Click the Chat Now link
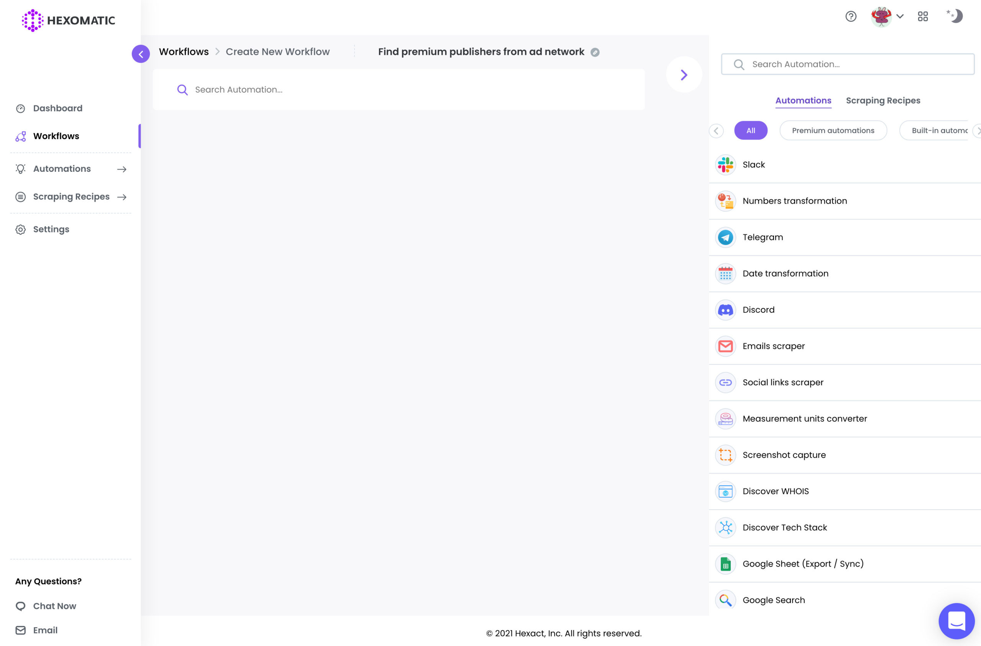The width and height of the screenshot is (981, 646). click(x=54, y=606)
